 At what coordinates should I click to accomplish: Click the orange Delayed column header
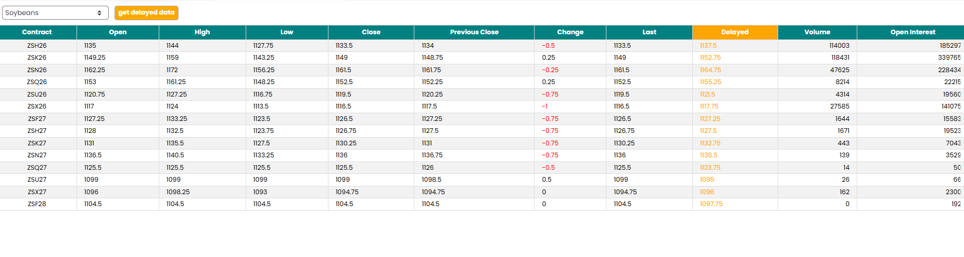pos(734,32)
